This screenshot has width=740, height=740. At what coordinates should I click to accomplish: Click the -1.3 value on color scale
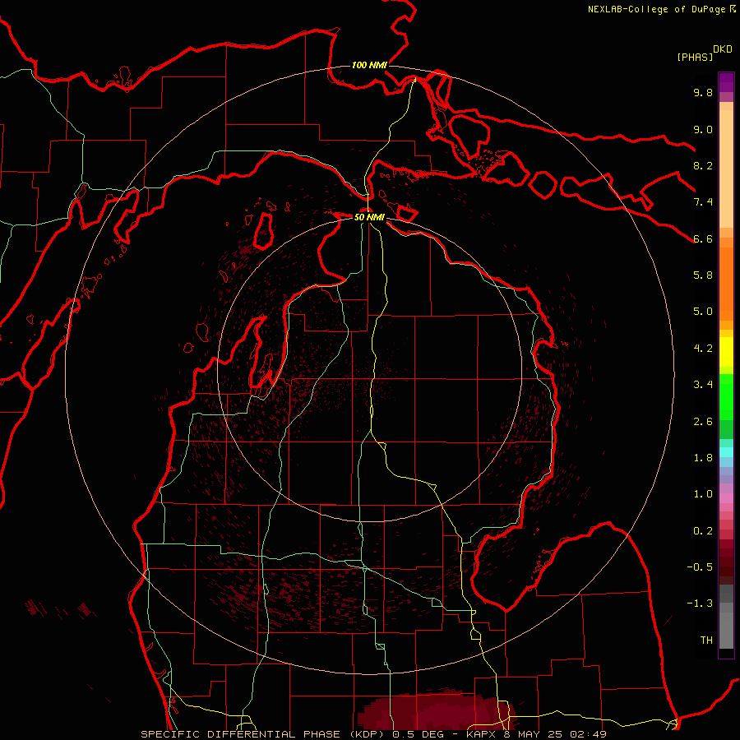coord(700,604)
